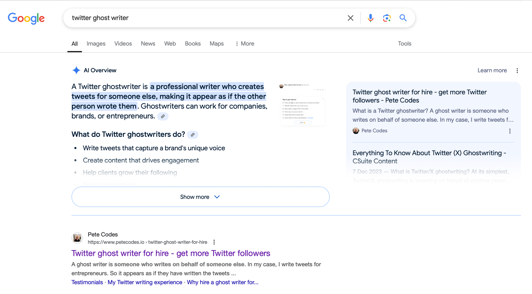Screen dimensions: 532x294
Task: Clear the search query with the X icon
Action: tap(350, 18)
